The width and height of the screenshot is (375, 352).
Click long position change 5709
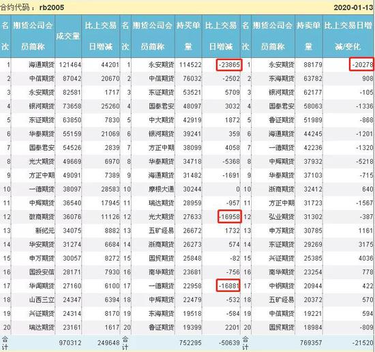[x=232, y=92]
